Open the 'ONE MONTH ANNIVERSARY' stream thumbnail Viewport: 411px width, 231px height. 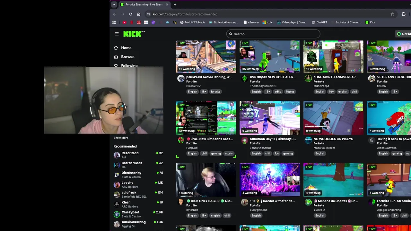[333, 57]
